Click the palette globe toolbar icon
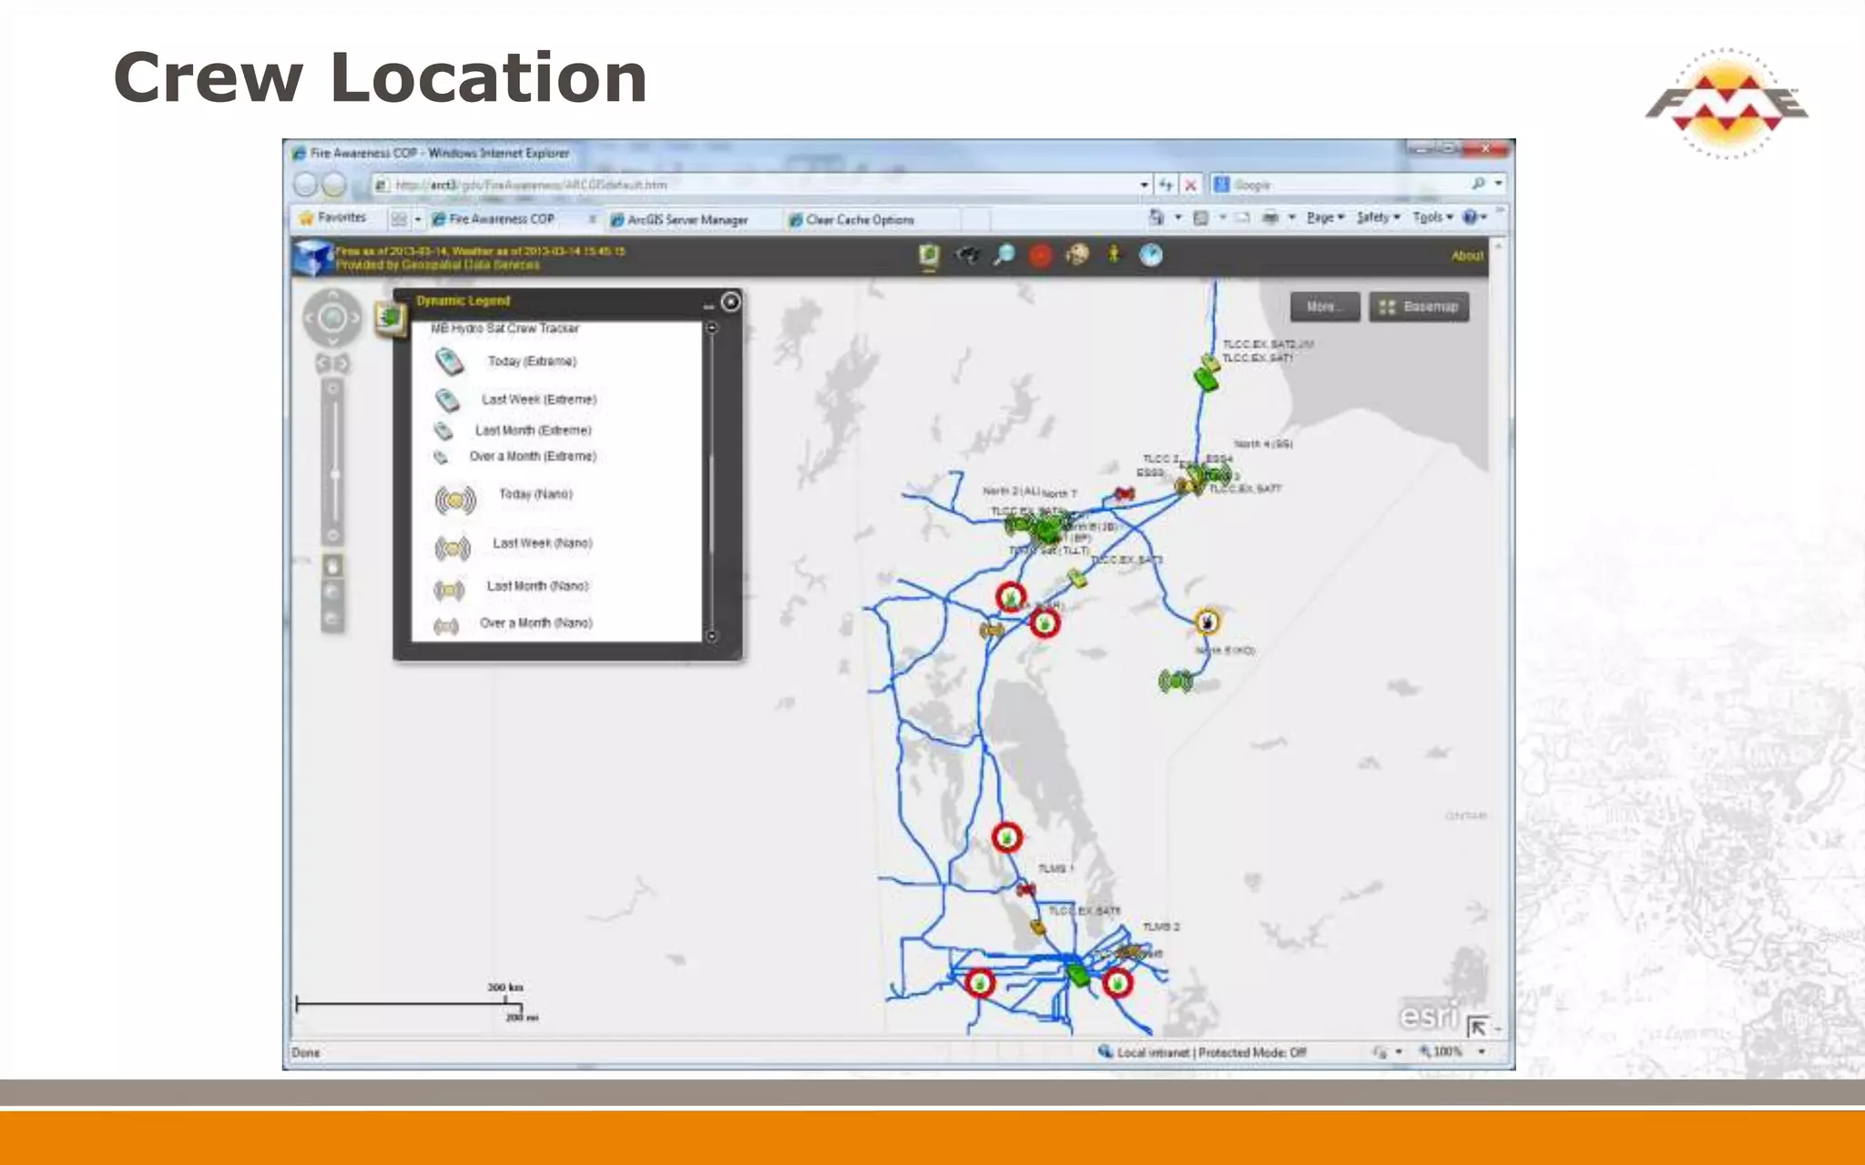The image size is (1865, 1165). tap(1077, 256)
